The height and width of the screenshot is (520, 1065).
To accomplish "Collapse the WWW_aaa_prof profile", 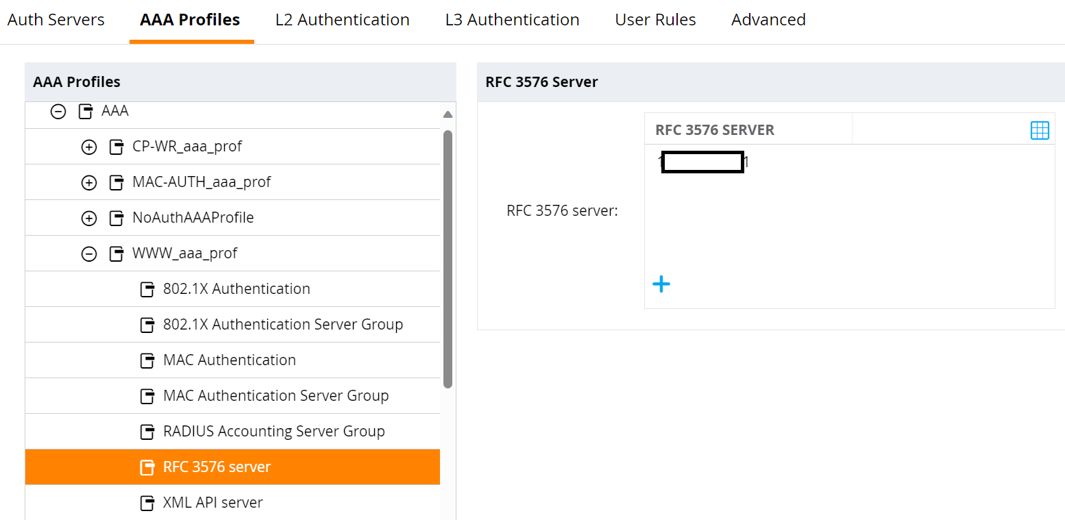I will click(89, 253).
